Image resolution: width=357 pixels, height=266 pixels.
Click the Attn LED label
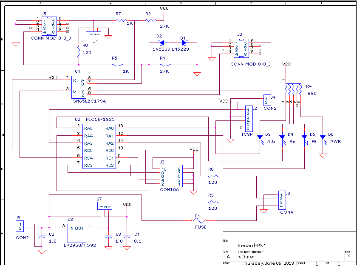coord(272,142)
